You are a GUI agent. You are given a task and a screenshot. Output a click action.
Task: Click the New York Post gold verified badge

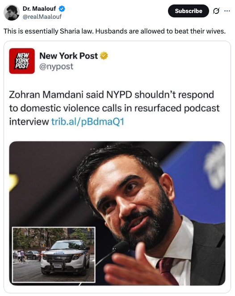coord(104,56)
